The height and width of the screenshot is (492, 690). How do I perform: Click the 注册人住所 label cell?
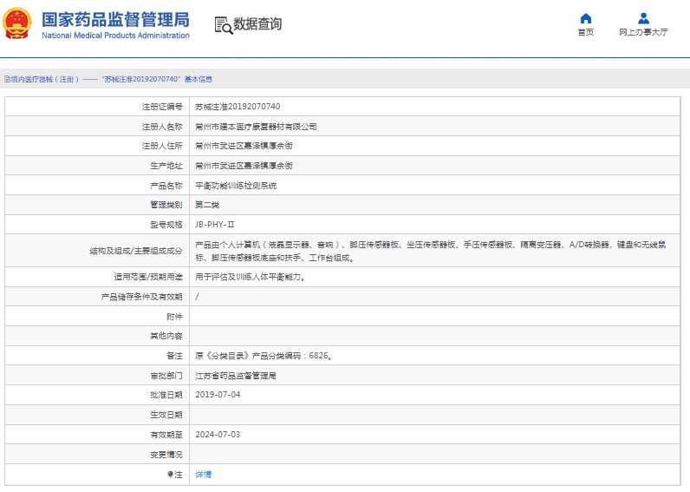[x=97, y=147]
